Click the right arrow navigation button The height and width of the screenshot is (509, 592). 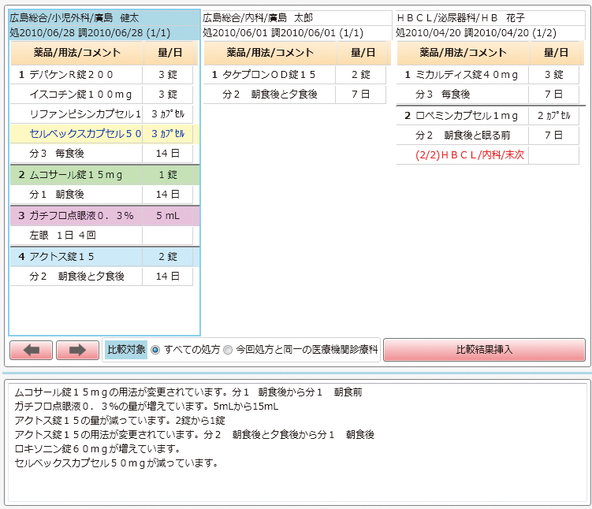click(77, 350)
